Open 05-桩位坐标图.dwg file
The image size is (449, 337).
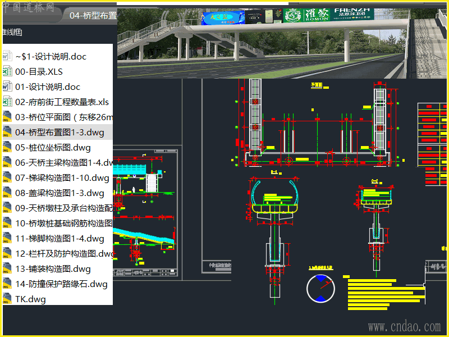(x=53, y=148)
